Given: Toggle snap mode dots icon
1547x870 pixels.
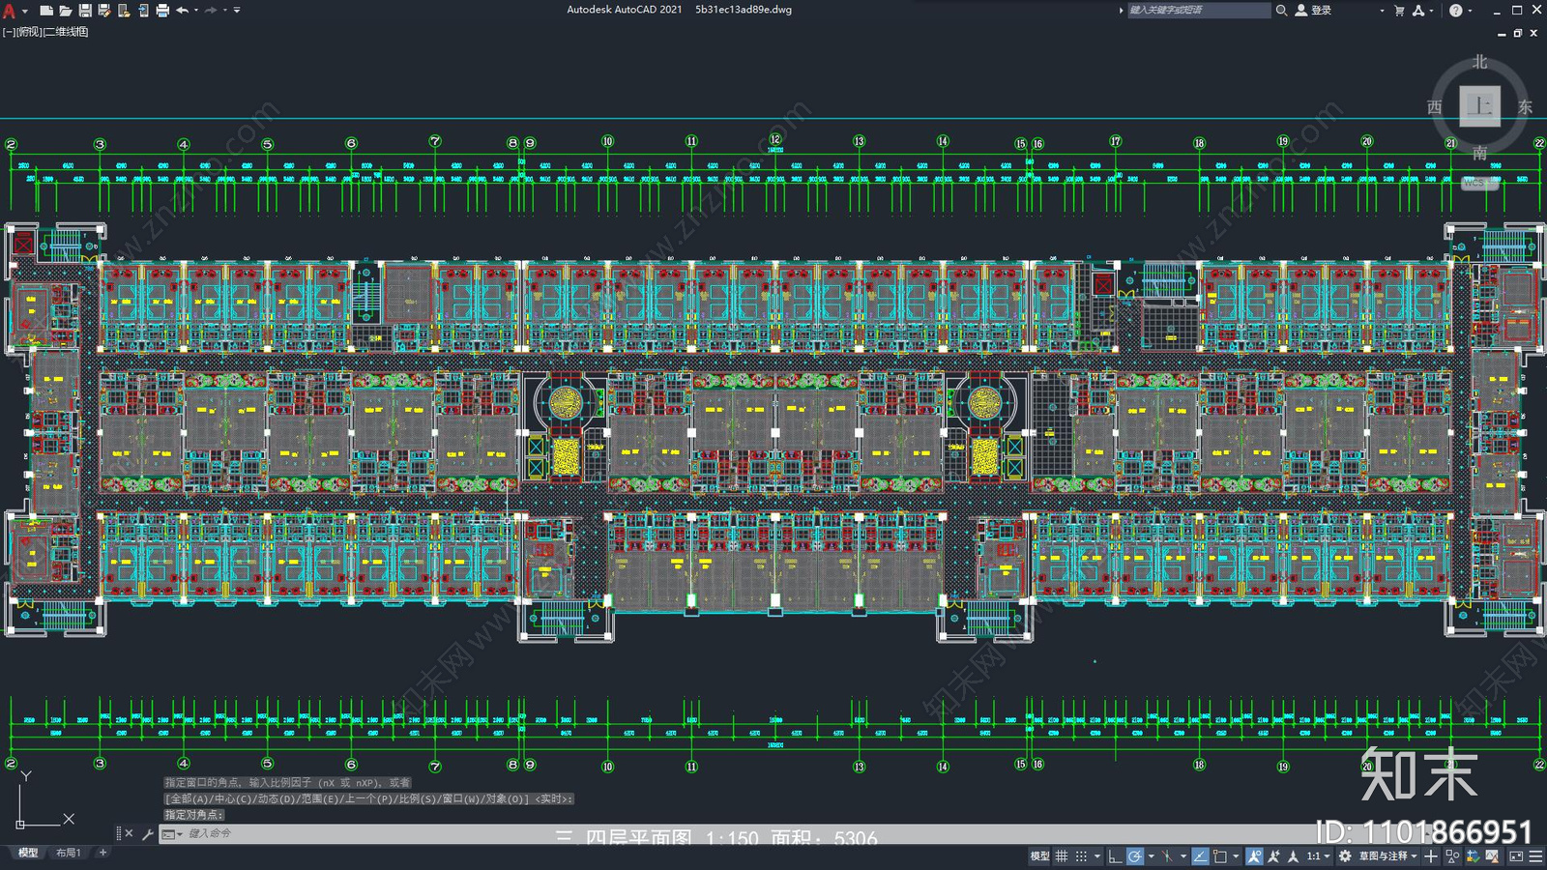Looking at the screenshot, I should pyautogui.click(x=1082, y=856).
